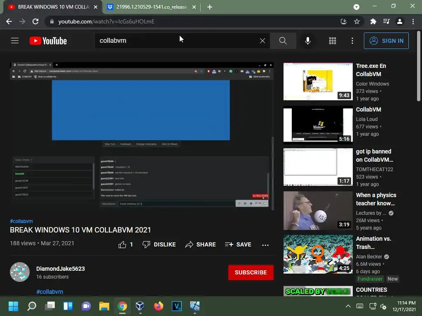Open DiamondJake5623 channel name link
The height and width of the screenshot is (316, 422).
(61, 269)
